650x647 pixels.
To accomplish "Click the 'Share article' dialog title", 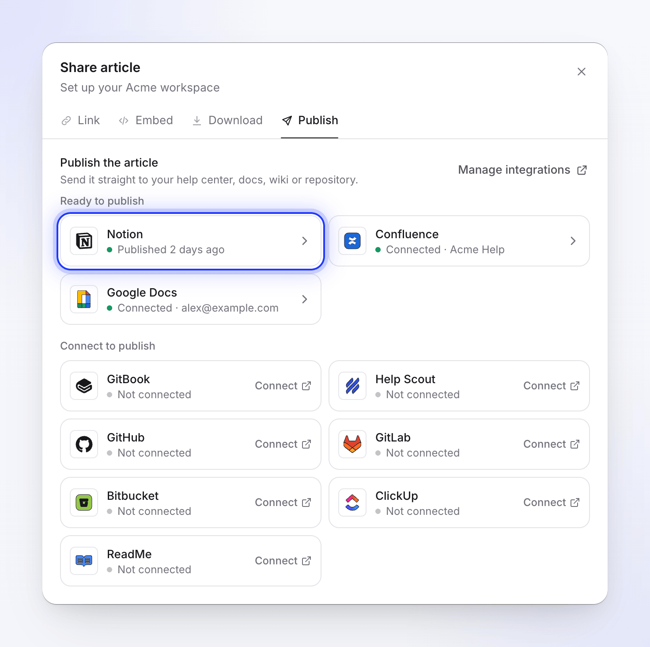I will point(100,67).
